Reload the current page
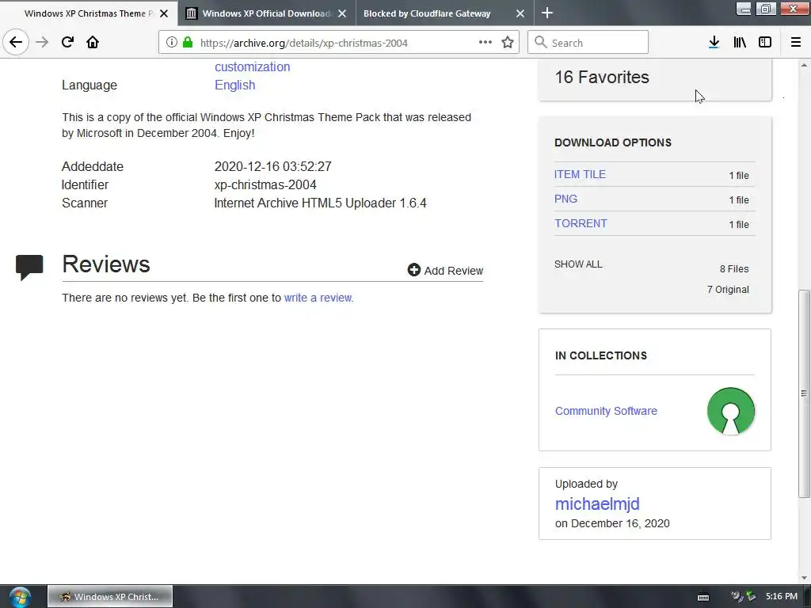 [67, 43]
